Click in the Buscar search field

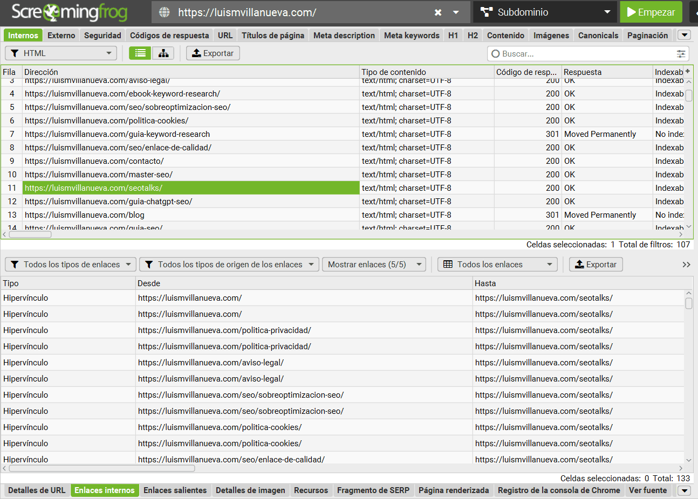coord(583,54)
